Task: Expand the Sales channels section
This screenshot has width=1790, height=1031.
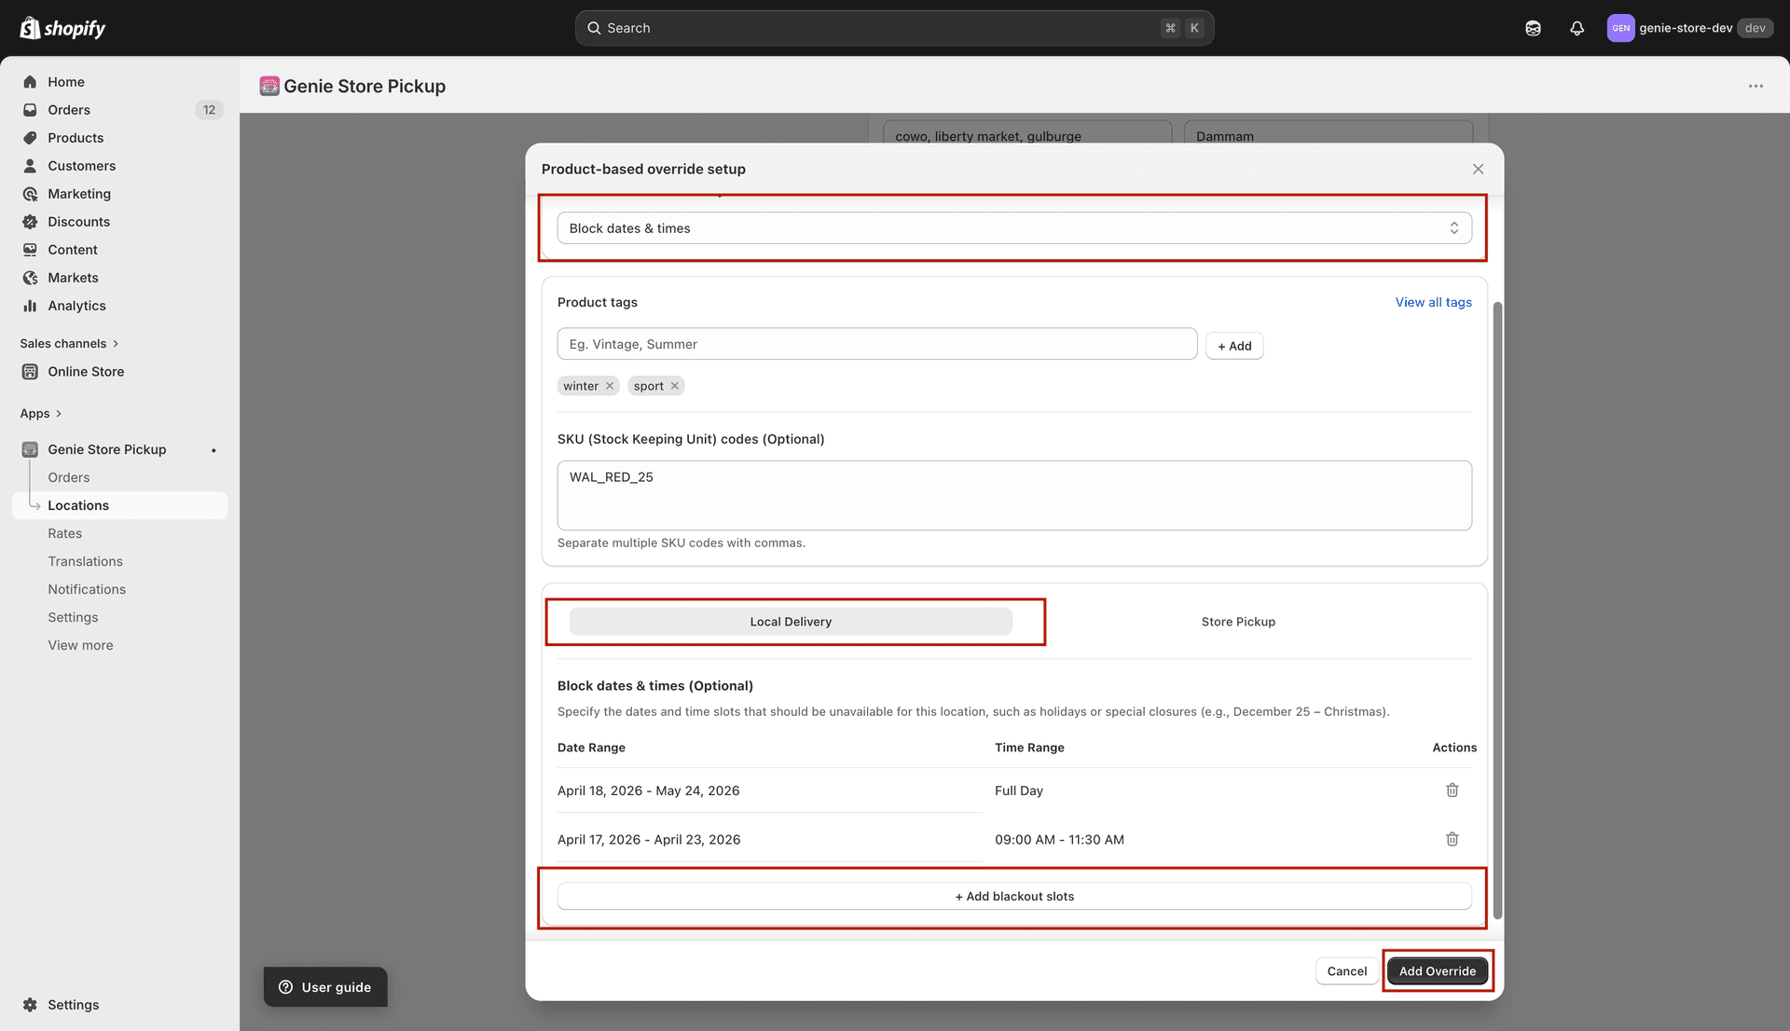Action: 69,344
